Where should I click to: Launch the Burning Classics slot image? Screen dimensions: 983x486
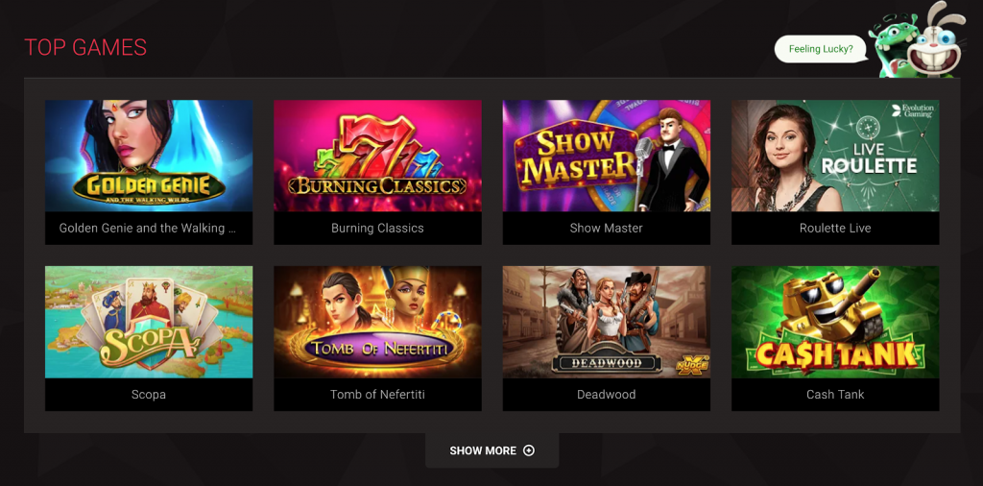tap(377, 156)
